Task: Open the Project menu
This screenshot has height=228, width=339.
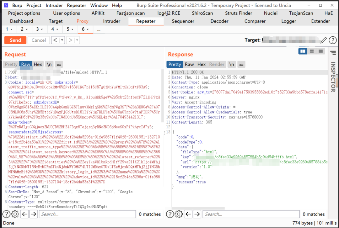Action: click(x=34, y=5)
